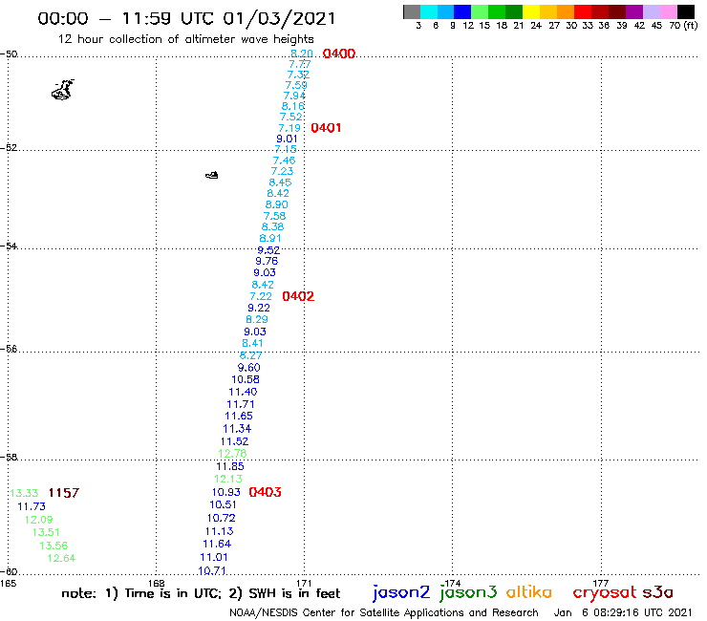Select the altika legend label
Viewport: 707px width, 621px height.
click(x=529, y=591)
